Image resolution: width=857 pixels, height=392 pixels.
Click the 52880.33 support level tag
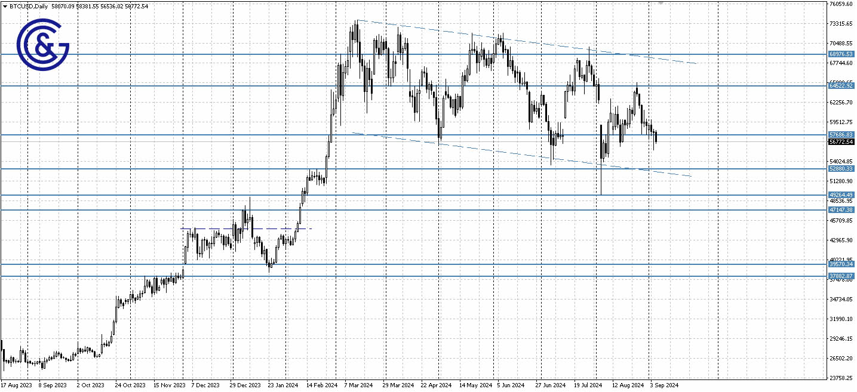click(841, 169)
